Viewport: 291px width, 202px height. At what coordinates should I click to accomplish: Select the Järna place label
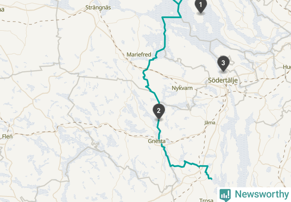[x=210, y=123]
